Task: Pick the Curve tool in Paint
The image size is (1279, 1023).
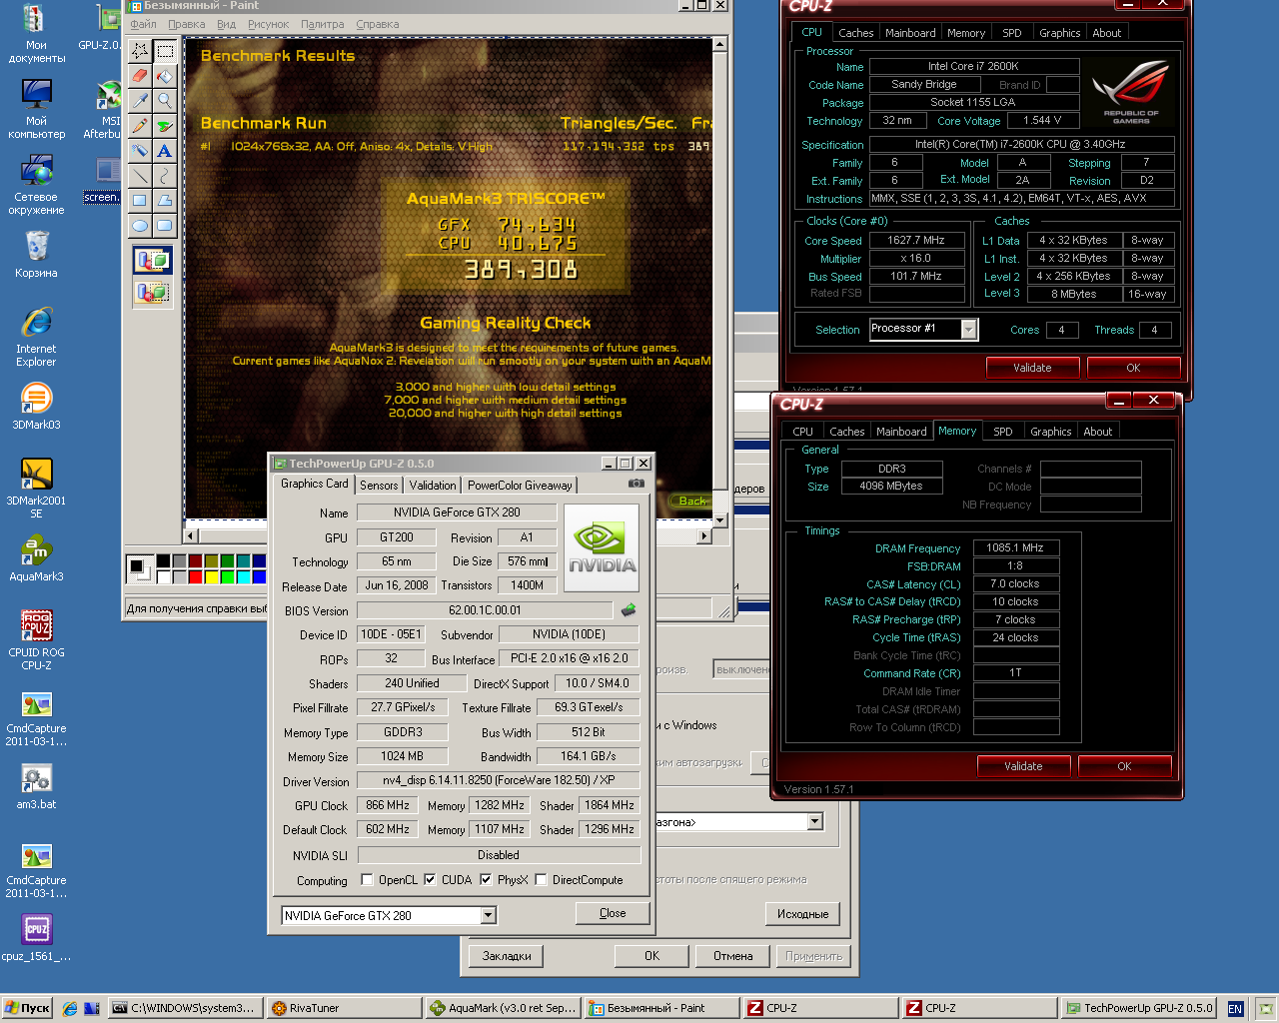Action: [165, 175]
